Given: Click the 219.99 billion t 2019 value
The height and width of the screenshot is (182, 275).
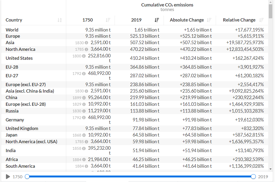Looking at the screenshot, I should click(145, 97).
